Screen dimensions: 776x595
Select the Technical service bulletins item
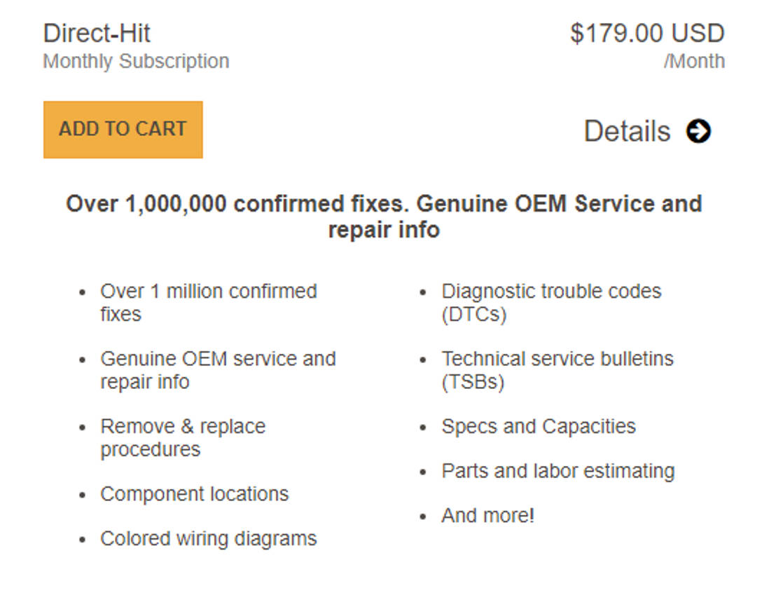click(558, 369)
